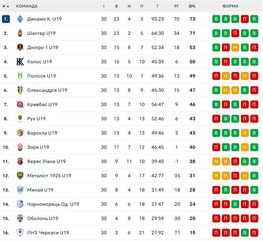Open the Олександрія U19 team link
The width and height of the screenshot is (263, 241).
(x=47, y=90)
